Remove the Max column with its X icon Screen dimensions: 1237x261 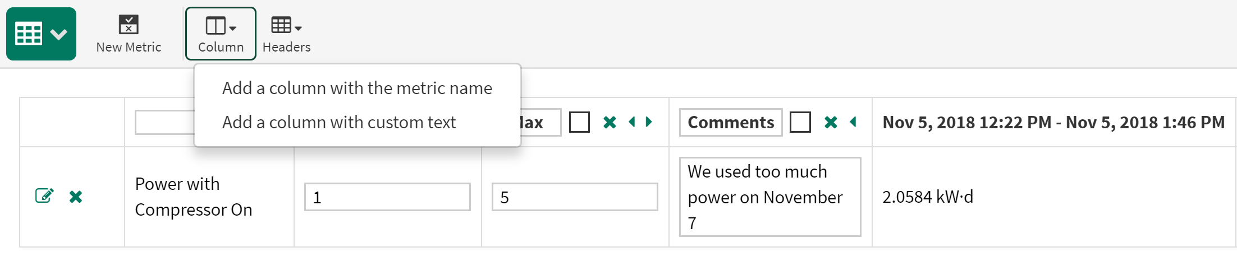610,122
